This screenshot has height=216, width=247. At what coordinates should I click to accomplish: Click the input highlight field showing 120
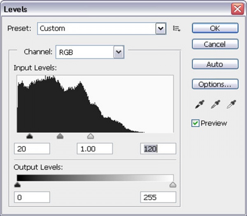coord(158,149)
